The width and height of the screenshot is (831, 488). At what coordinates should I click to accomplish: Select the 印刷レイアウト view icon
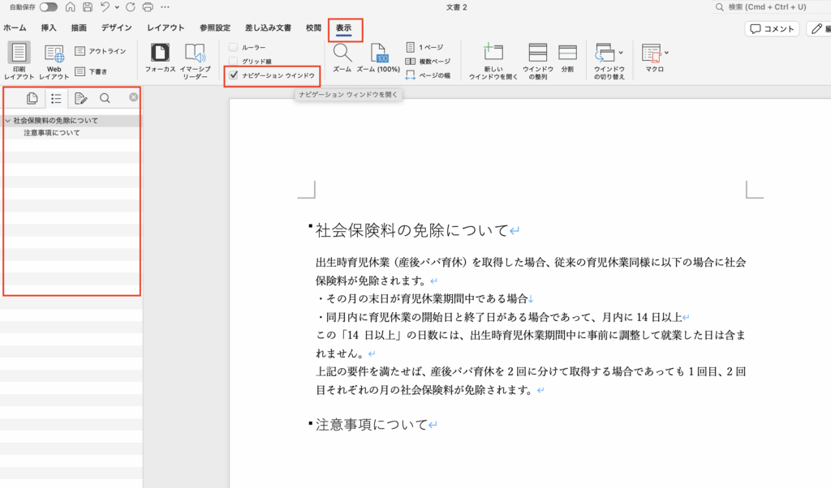coord(19,54)
